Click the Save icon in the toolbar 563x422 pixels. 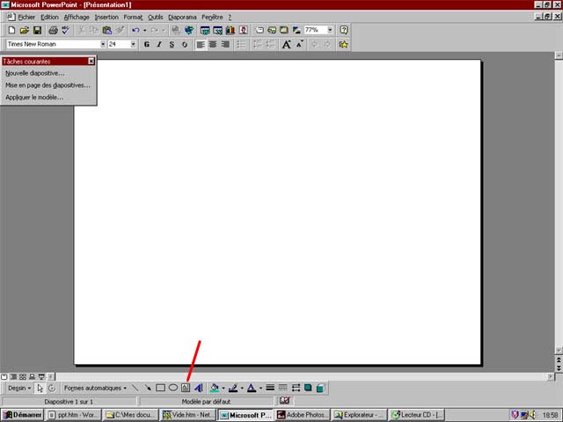(37, 30)
